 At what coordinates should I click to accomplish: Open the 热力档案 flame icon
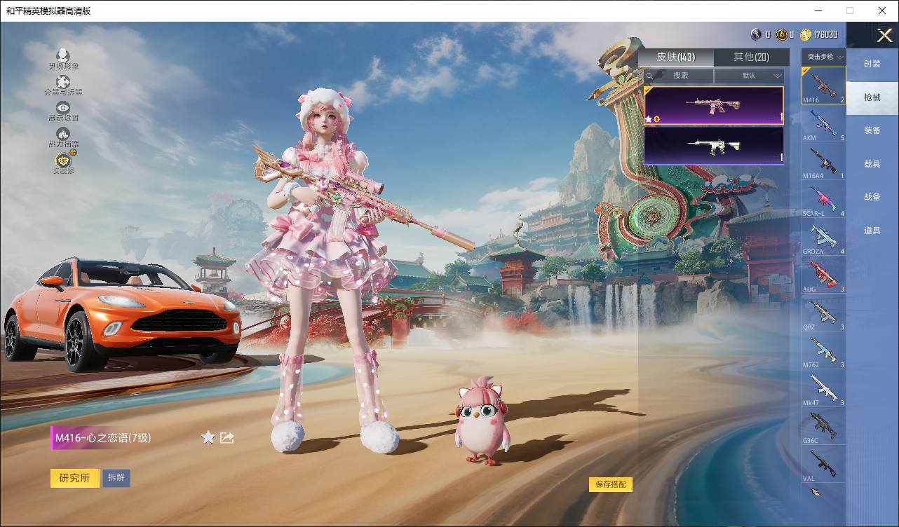point(63,134)
